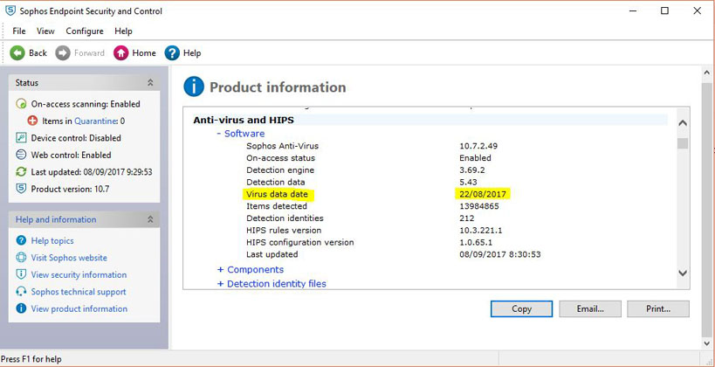This screenshot has height=367, width=715.
Task: Collapse the Status panel
Action: pos(150,83)
